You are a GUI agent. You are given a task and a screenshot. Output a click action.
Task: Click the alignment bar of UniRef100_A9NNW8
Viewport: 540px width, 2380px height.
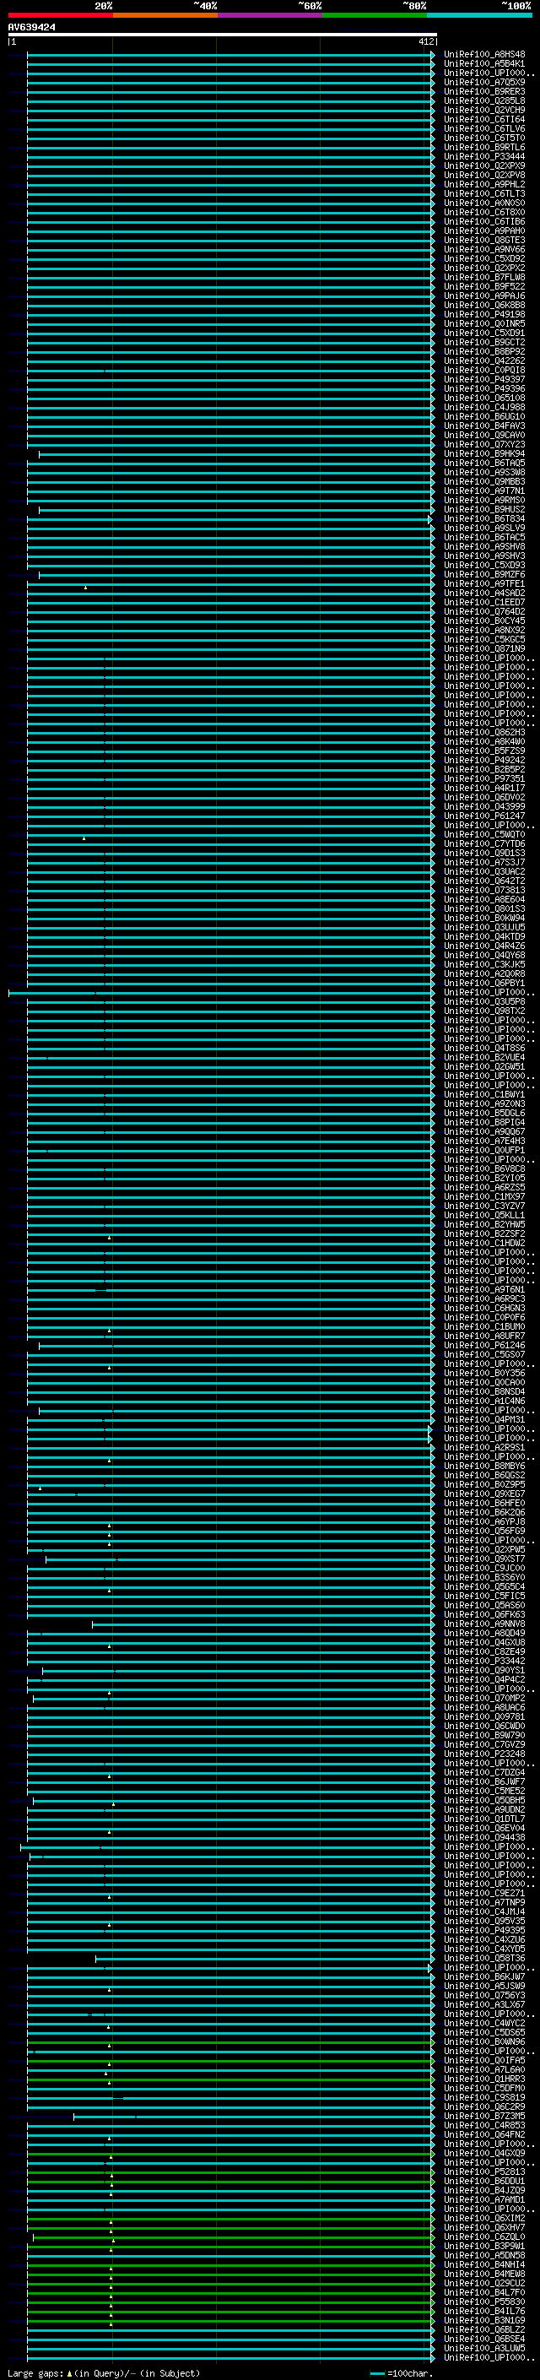coord(263,1624)
